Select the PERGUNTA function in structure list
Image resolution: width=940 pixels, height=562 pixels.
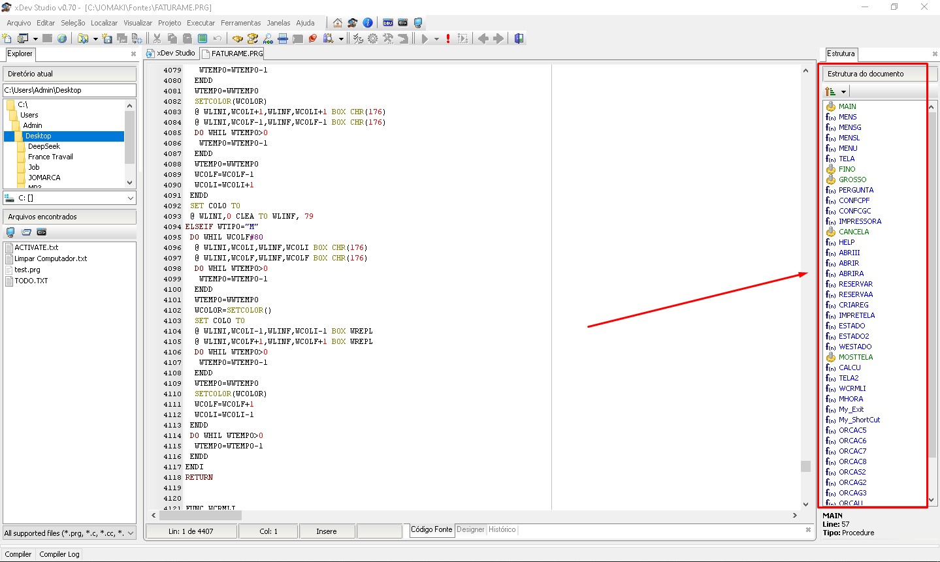(x=856, y=190)
